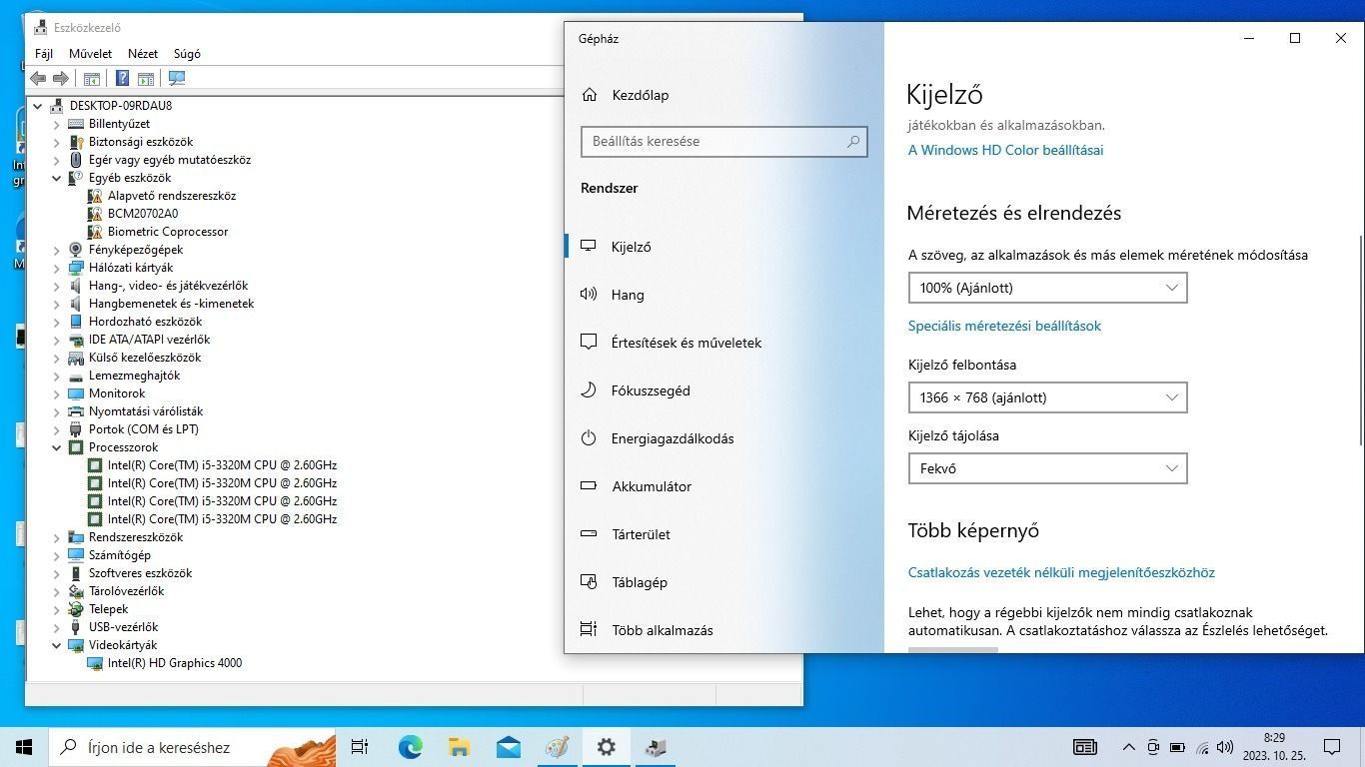Show hidden tray icons chevron

pyautogui.click(x=1129, y=747)
